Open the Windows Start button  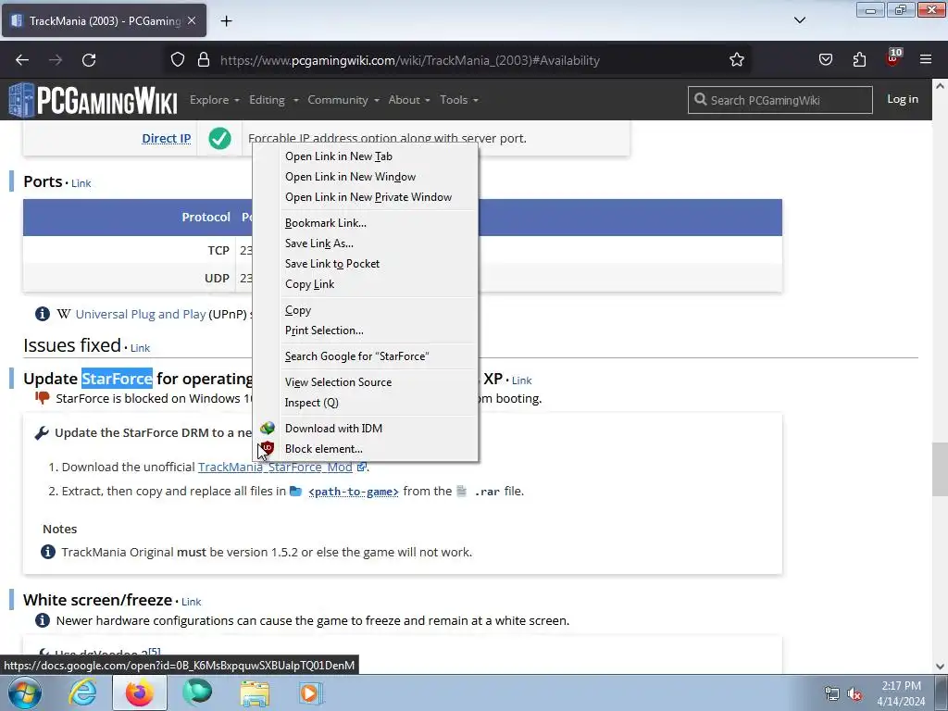[25, 692]
